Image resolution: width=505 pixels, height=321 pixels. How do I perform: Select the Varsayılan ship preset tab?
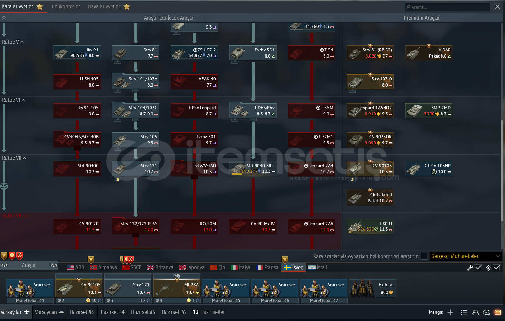[49, 312]
